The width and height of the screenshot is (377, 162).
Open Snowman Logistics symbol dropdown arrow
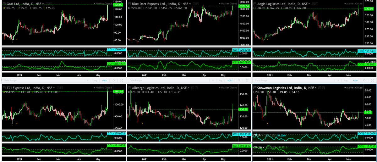click(315, 88)
